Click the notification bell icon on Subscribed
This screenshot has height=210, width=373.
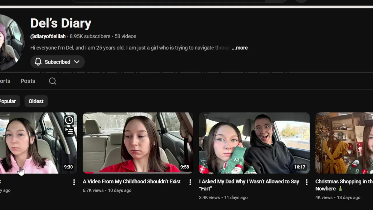[x=38, y=62]
